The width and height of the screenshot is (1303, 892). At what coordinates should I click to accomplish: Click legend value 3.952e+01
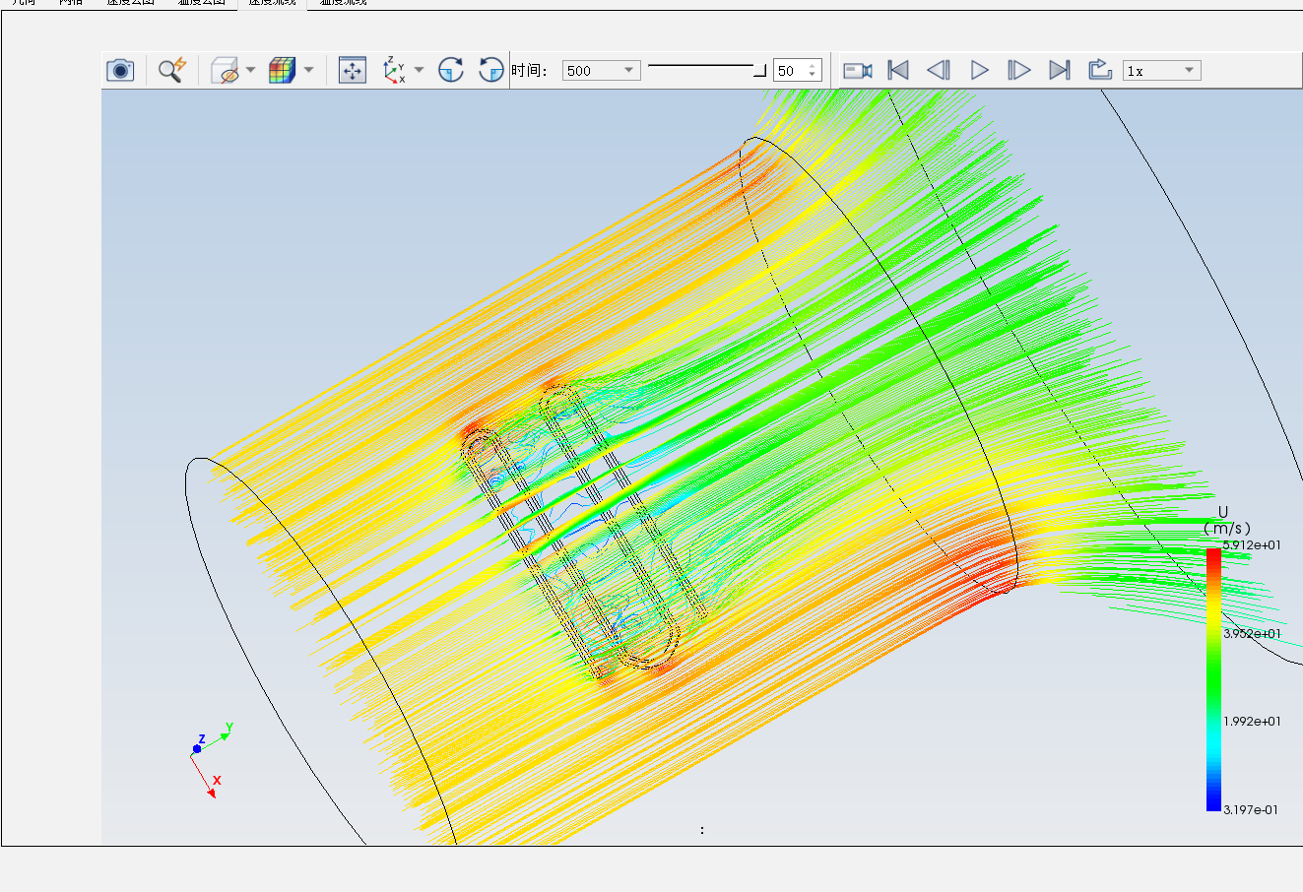point(1252,633)
